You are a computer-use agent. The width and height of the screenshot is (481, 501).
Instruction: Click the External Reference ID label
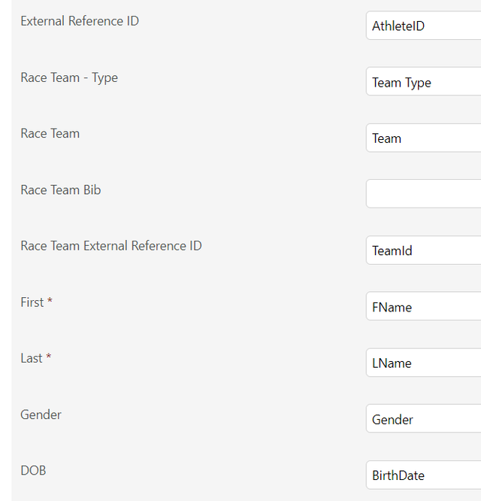80,21
